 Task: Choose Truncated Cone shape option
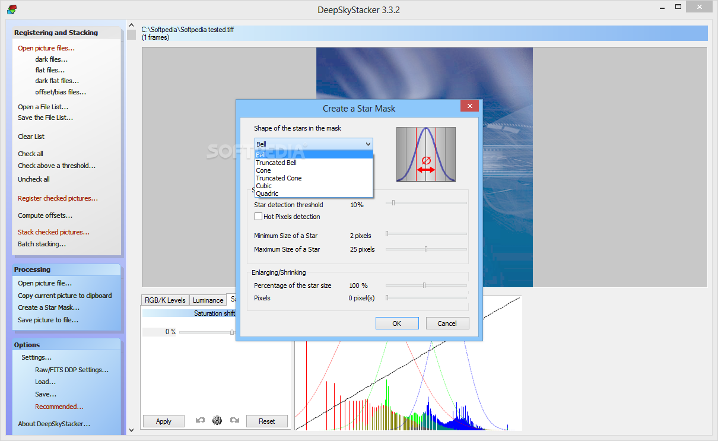(x=314, y=178)
